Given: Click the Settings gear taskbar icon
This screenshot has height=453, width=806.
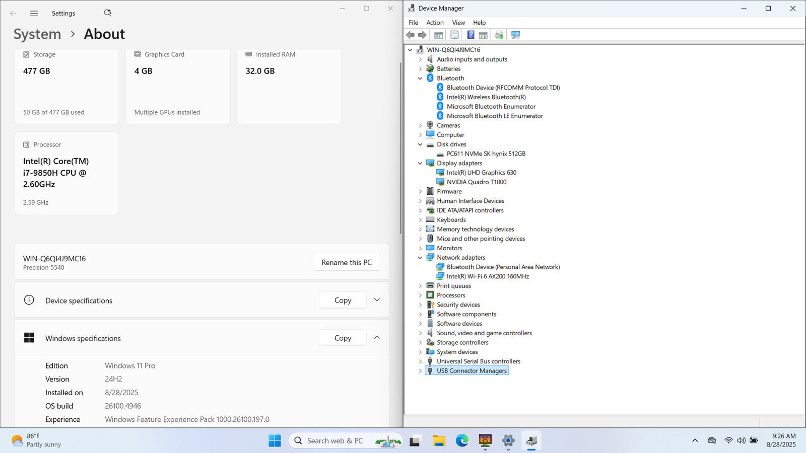Looking at the screenshot, I should pyautogui.click(x=508, y=440).
